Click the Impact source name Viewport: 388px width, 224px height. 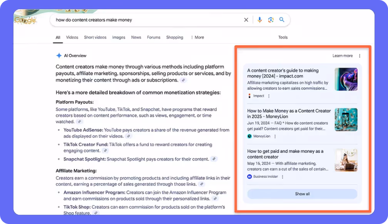(x=259, y=96)
